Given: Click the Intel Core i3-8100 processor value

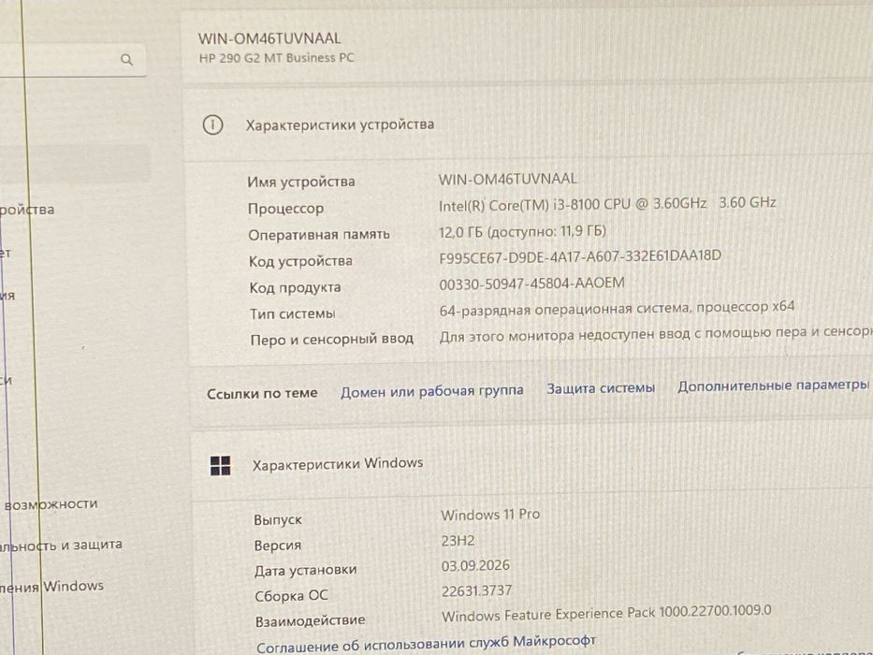Looking at the screenshot, I should click(x=607, y=204).
